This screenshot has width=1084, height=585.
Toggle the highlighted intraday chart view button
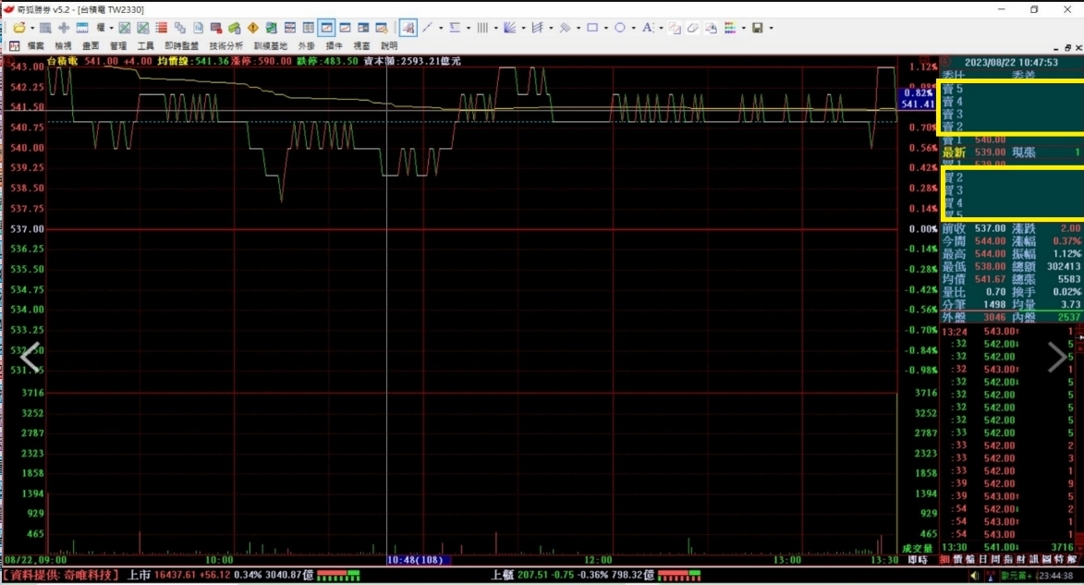click(x=326, y=28)
